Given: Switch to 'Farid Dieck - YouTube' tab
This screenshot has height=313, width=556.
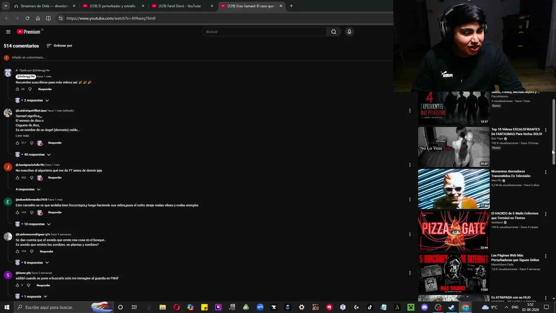Looking at the screenshot, I should pos(183,6).
